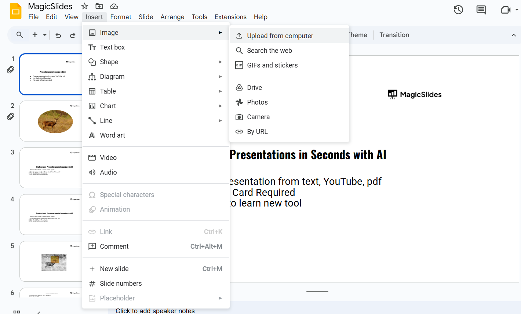Click the undo arrow in toolbar
Image resolution: width=521 pixels, height=314 pixels.
(58, 35)
